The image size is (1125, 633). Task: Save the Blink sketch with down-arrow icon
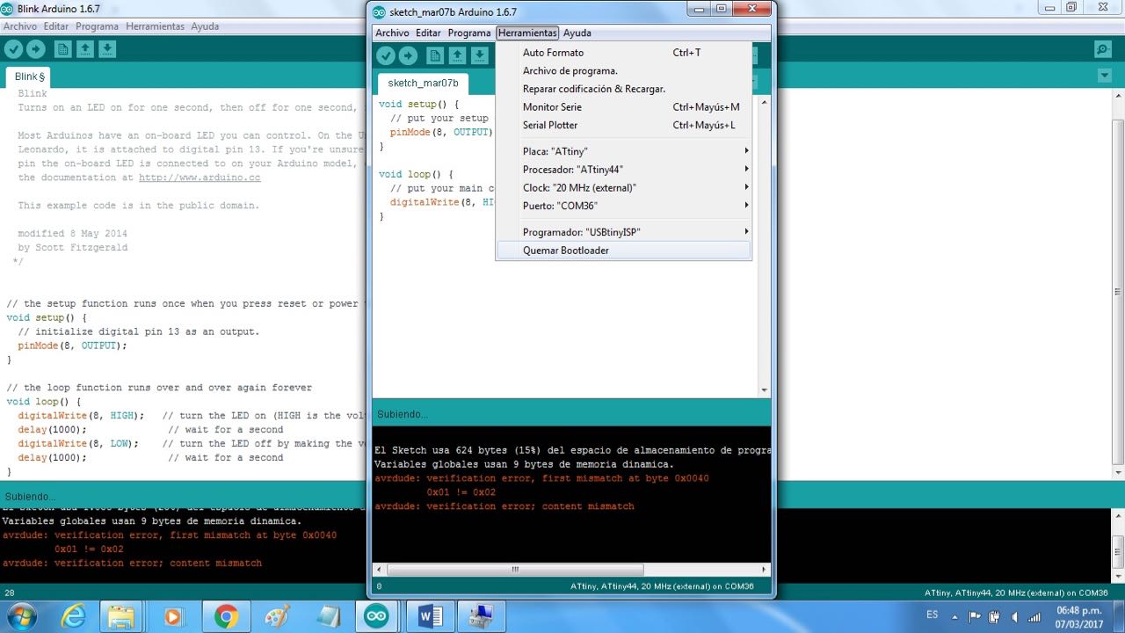tap(106, 49)
